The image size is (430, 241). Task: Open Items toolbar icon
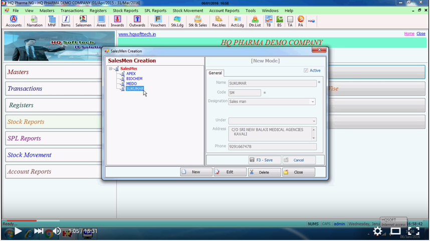(x=66, y=21)
